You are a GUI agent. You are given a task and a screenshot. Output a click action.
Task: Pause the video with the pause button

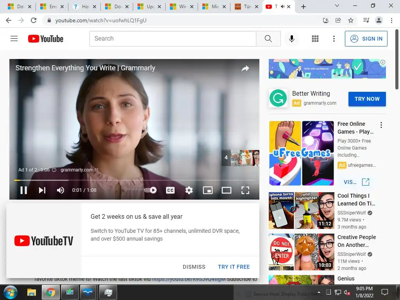pyautogui.click(x=23, y=190)
